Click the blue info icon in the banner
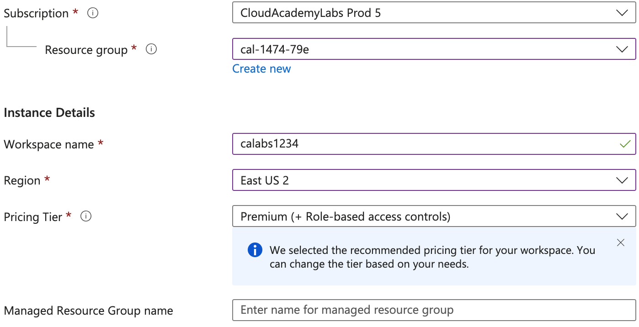This screenshot has height=327, width=639. (x=255, y=250)
